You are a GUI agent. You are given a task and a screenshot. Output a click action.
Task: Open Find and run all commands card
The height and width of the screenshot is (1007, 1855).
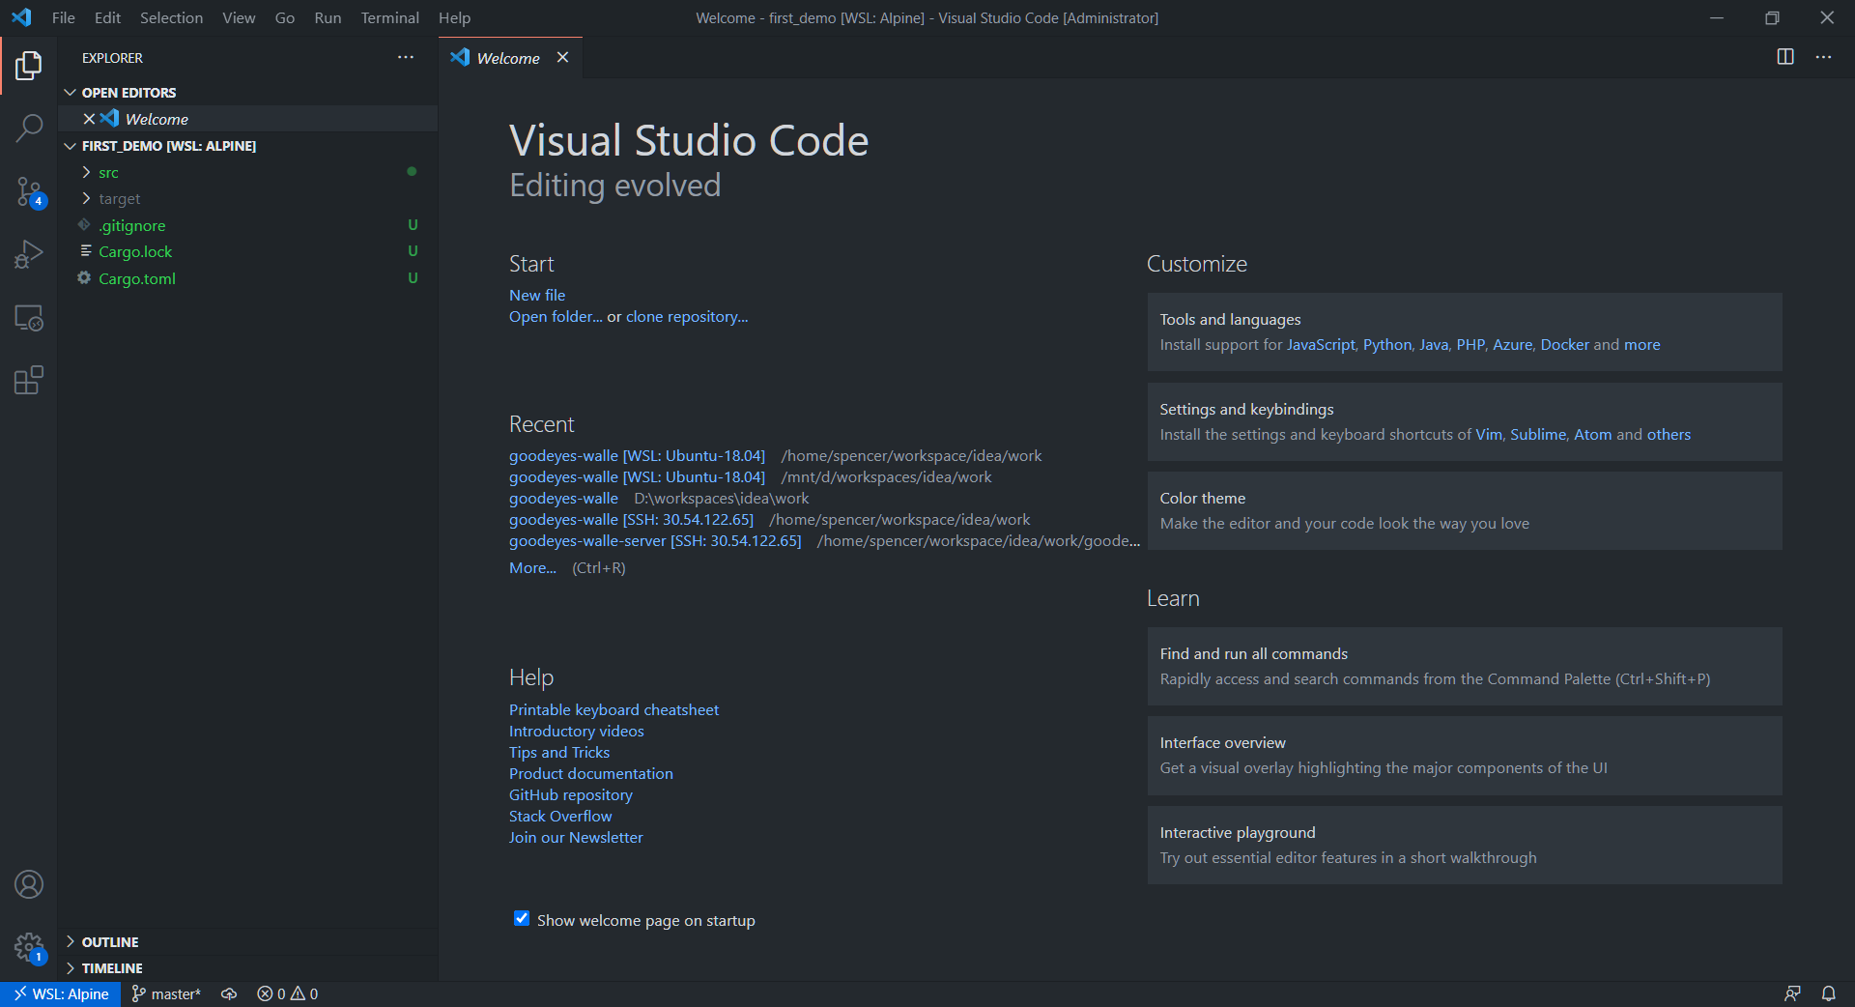point(1465,667)
